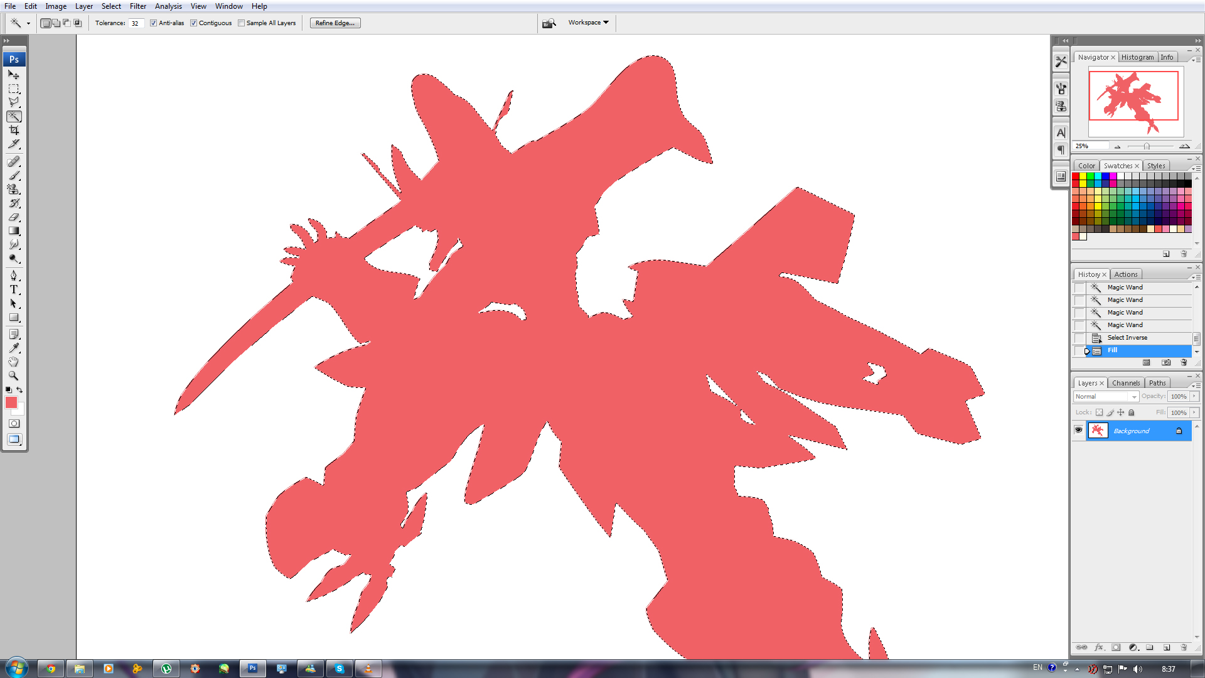The width and height of the screenshot is (1205, 678).
Task: Launch Adobe Bridge from options bar
Action: point(549,23)
